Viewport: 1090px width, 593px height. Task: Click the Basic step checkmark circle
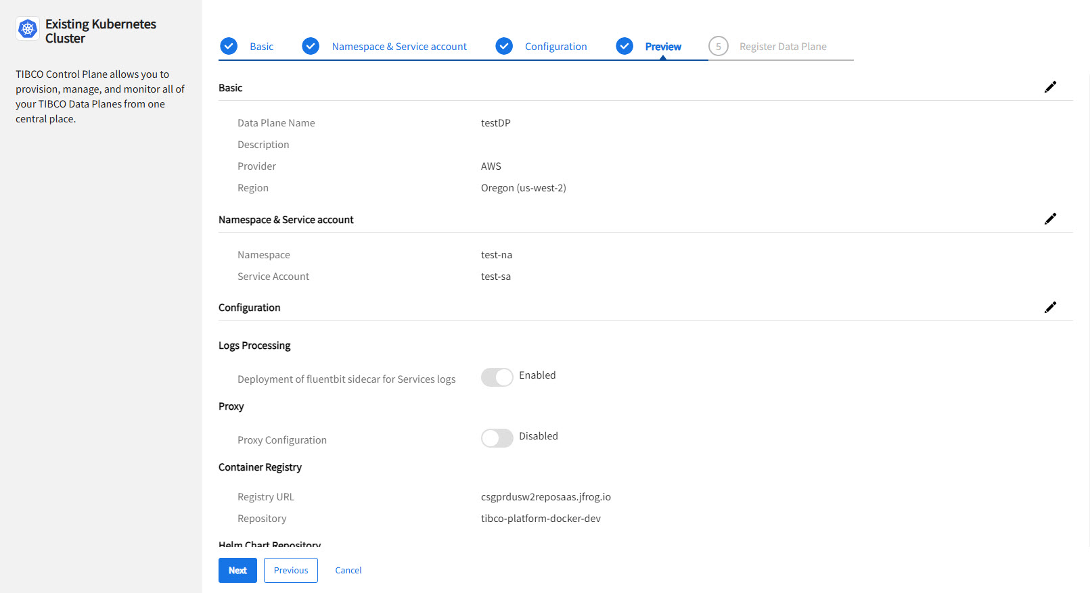click(x=229, y=46)
